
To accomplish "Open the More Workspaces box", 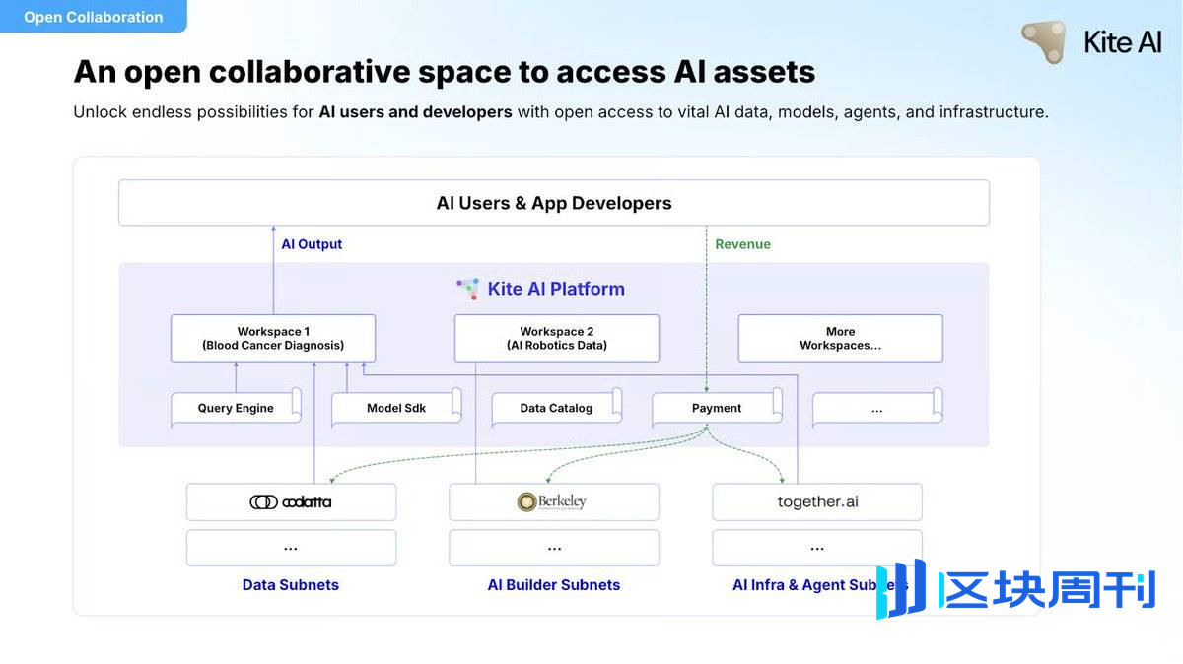I will point(840,338).
